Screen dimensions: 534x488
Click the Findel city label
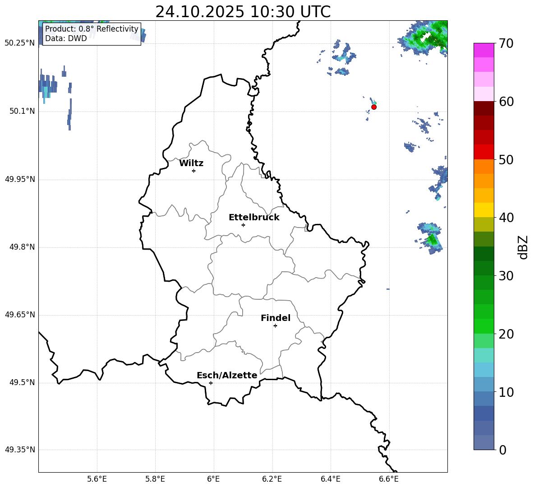[x=276, y=318]
